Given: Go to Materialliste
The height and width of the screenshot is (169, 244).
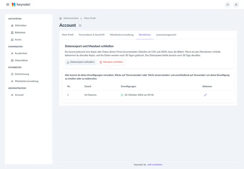Looking at the screenshot, I should (21, 60).
